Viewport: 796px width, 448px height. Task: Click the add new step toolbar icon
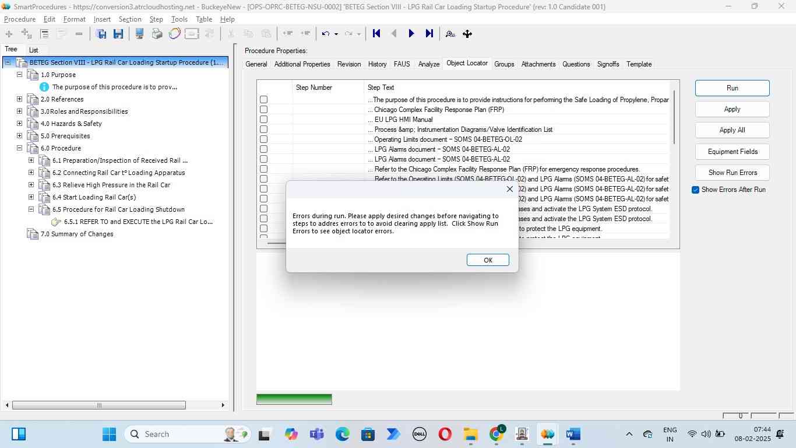[9, 34]
